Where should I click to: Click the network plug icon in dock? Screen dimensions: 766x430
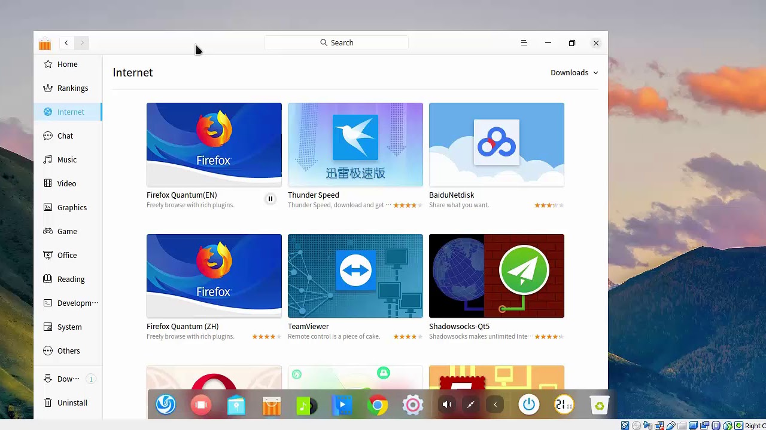[471, 405]
